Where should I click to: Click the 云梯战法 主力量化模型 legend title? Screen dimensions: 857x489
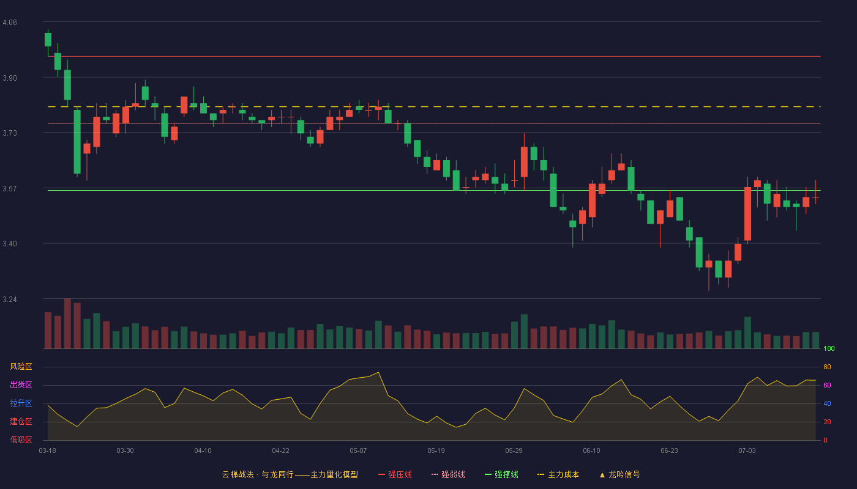pos(290,474)
